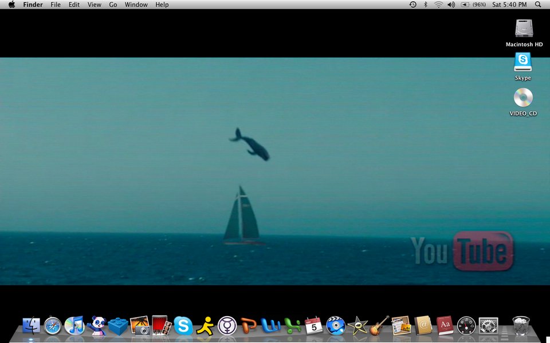Open Spotlight search magnifier
The image size is (550, 343).
point(538,5)
